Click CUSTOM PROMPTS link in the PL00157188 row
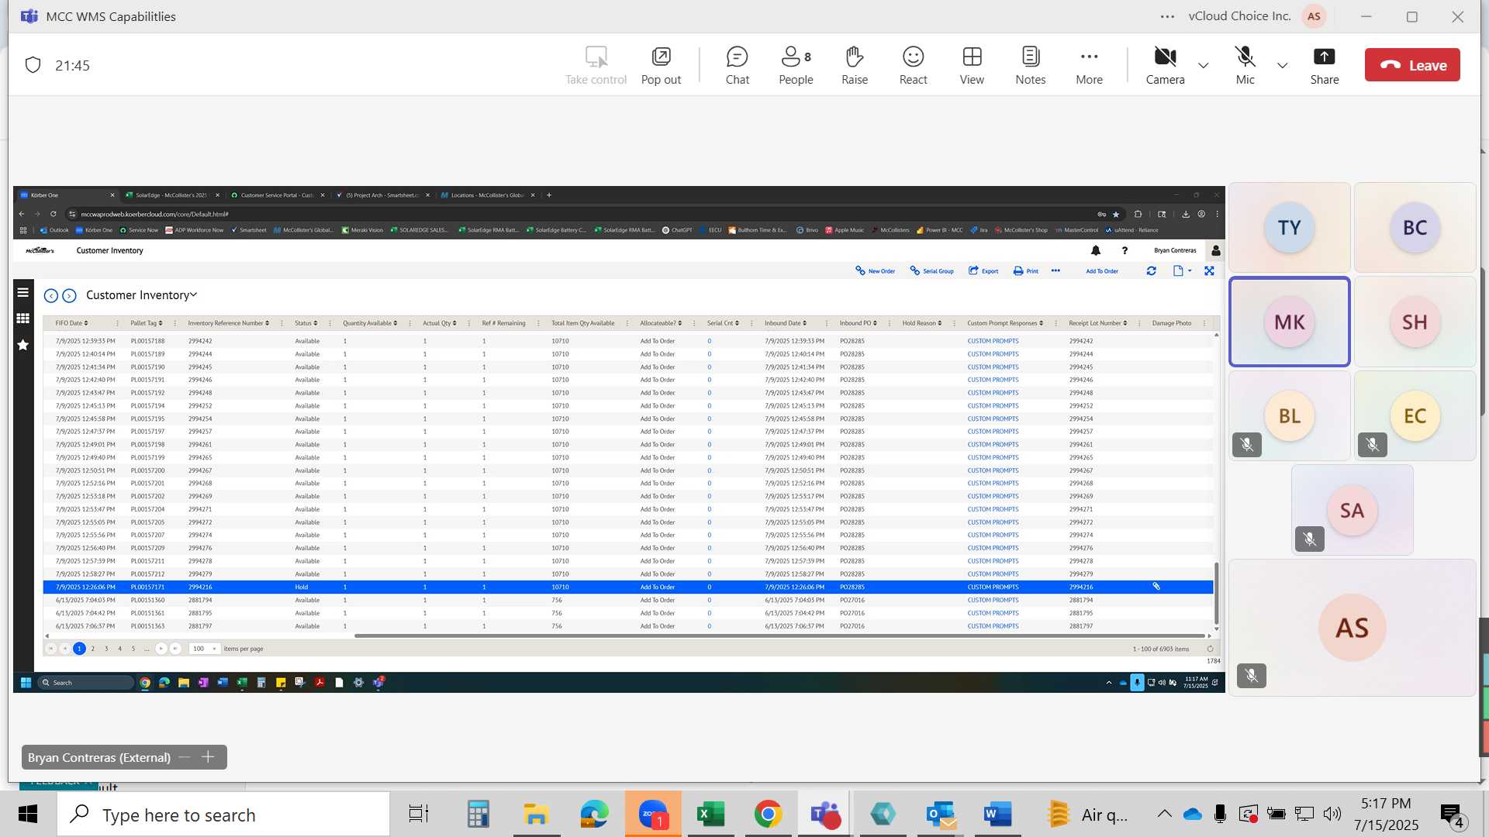The width and height of the screenshot is (1489, 837). click(x=993, y=341)
